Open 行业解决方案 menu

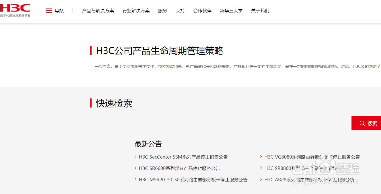tap(136, 11)
